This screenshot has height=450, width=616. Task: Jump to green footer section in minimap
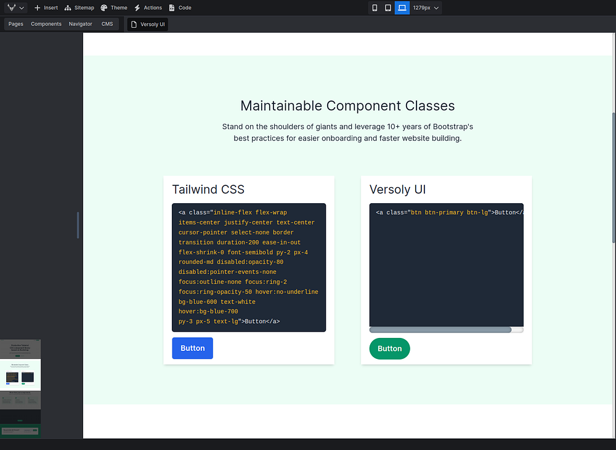pyautogui.click(x=20, y=431)
